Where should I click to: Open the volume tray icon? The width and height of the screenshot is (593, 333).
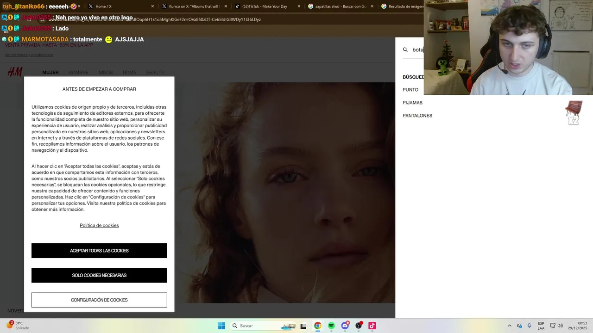pyautogui.click(x=560, y=326)
